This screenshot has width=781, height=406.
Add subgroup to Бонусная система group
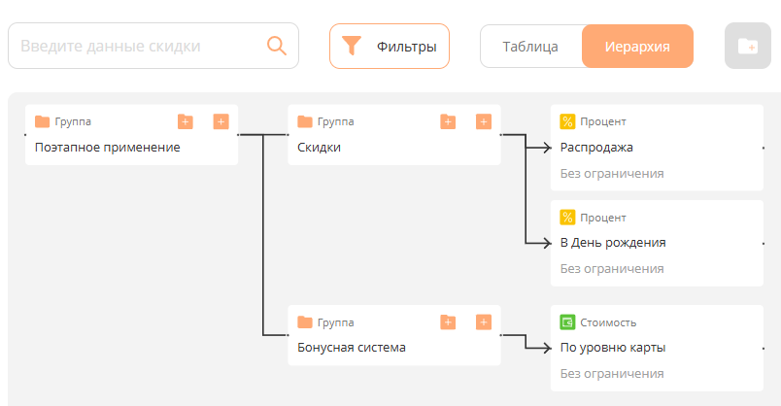pyautogui.click(x=448, y=321)
